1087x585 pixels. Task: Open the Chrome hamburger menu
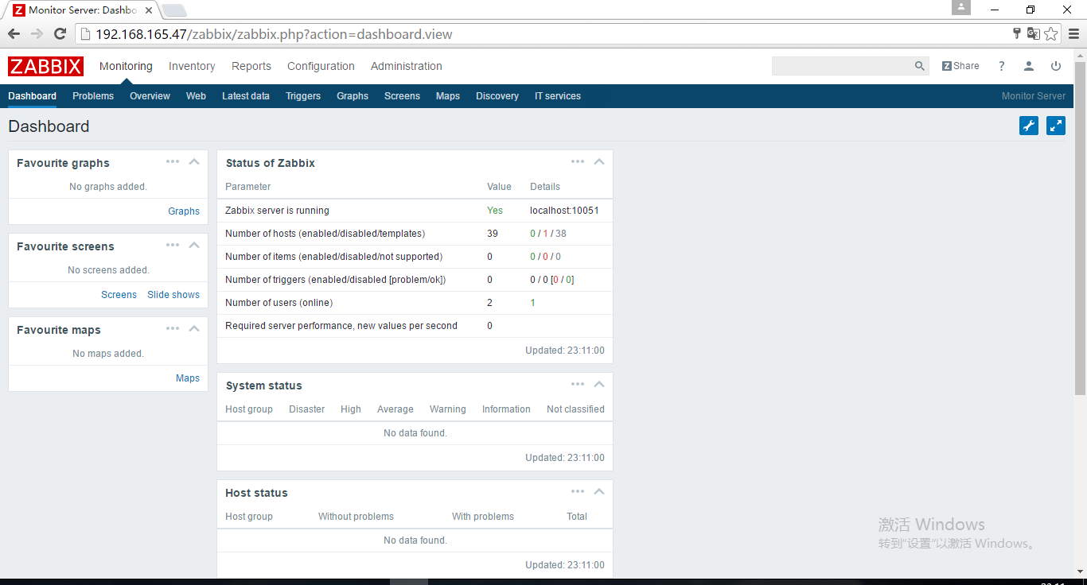1073,34
